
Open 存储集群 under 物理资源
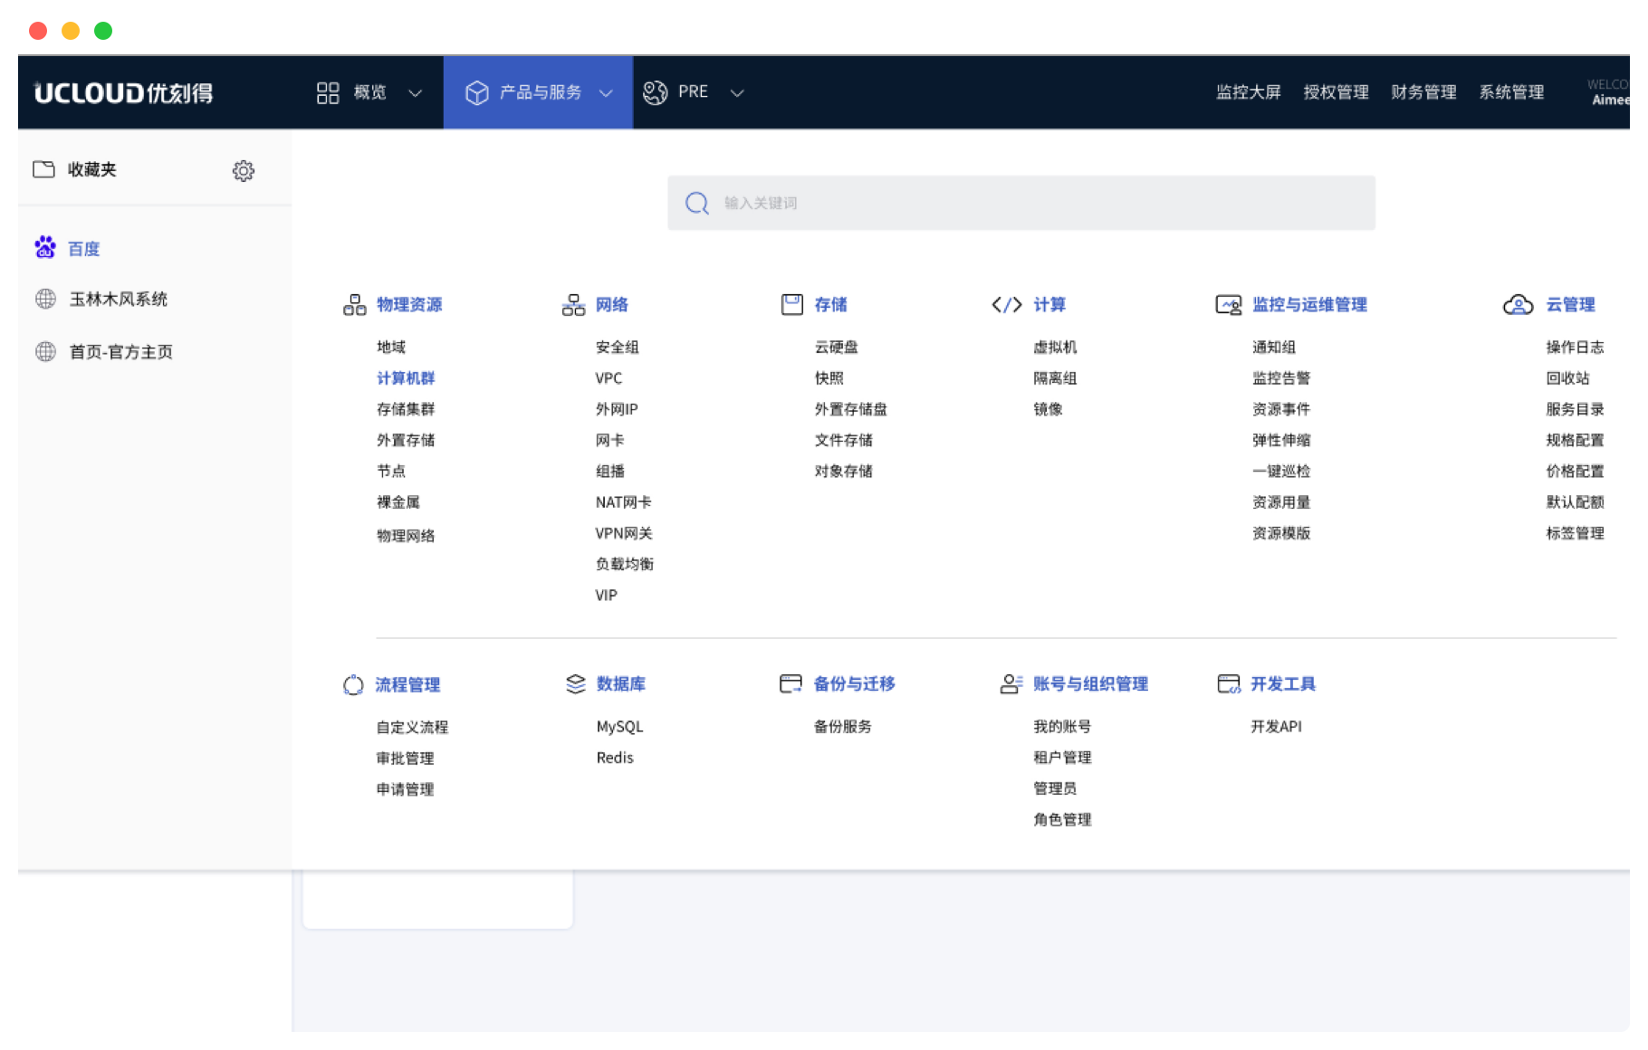point(406,409)
